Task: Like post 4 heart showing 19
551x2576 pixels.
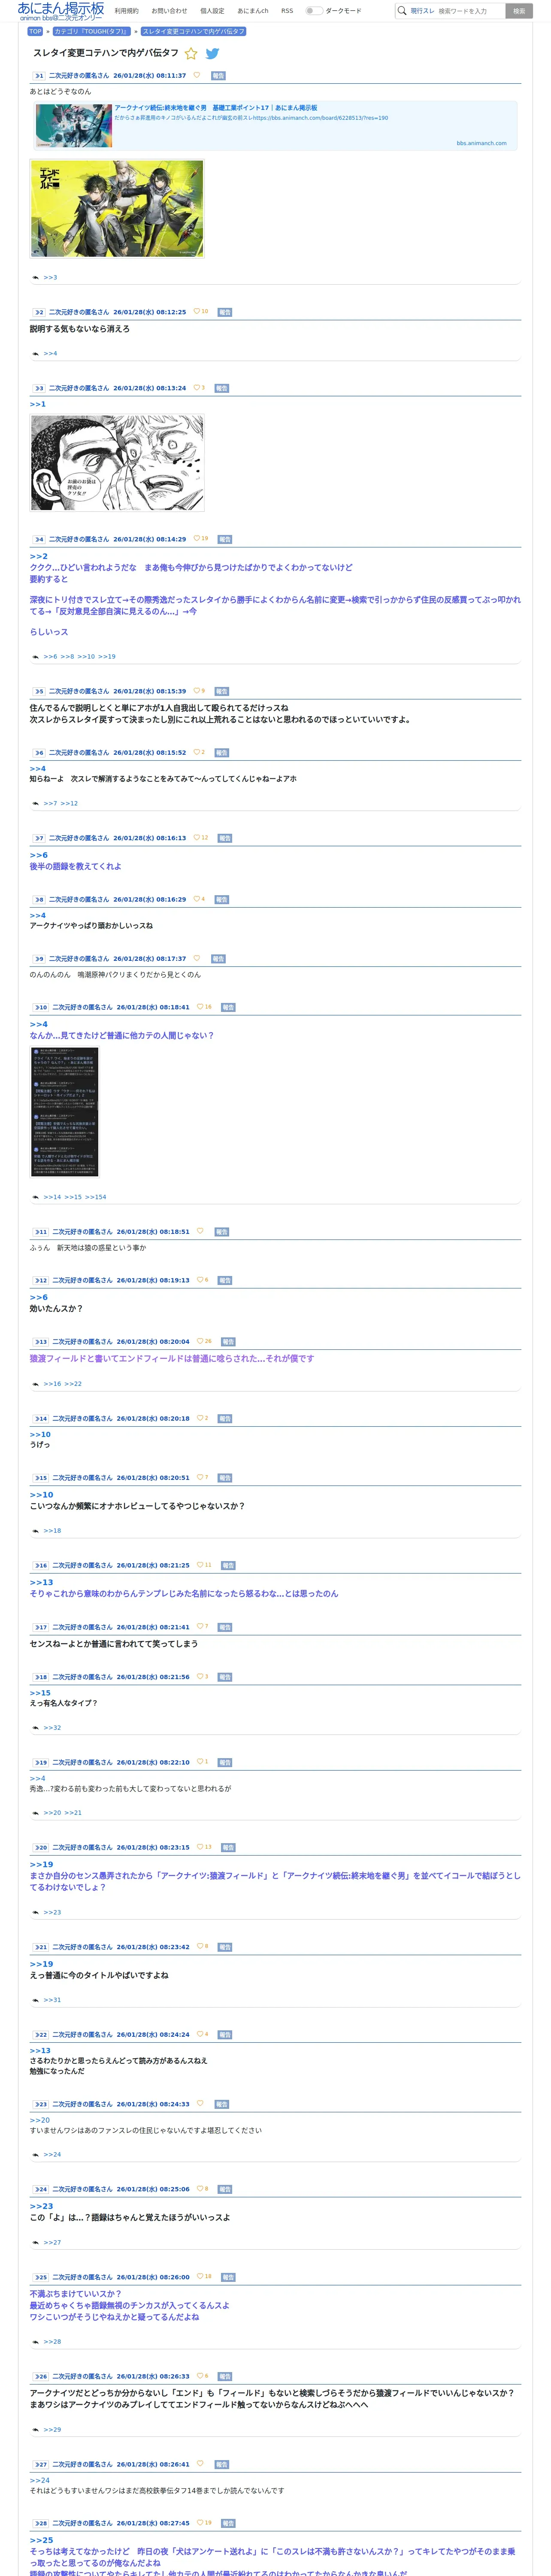Action: pos(197,538)
